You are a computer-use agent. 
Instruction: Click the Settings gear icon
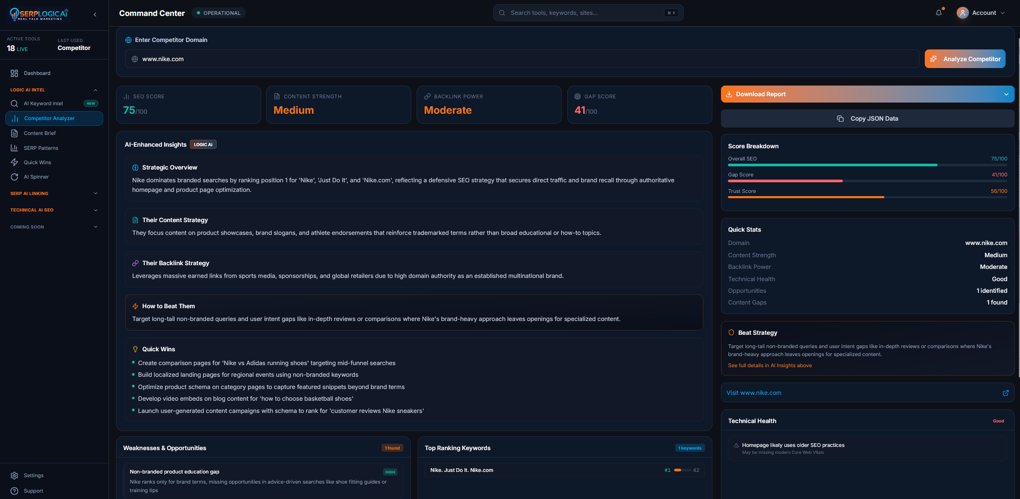(14, 476)
